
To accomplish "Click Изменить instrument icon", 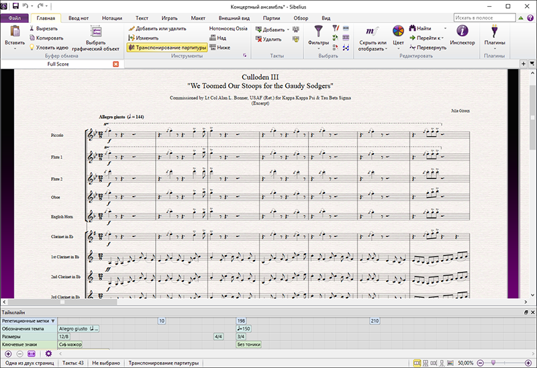I will tap(132, 38).
